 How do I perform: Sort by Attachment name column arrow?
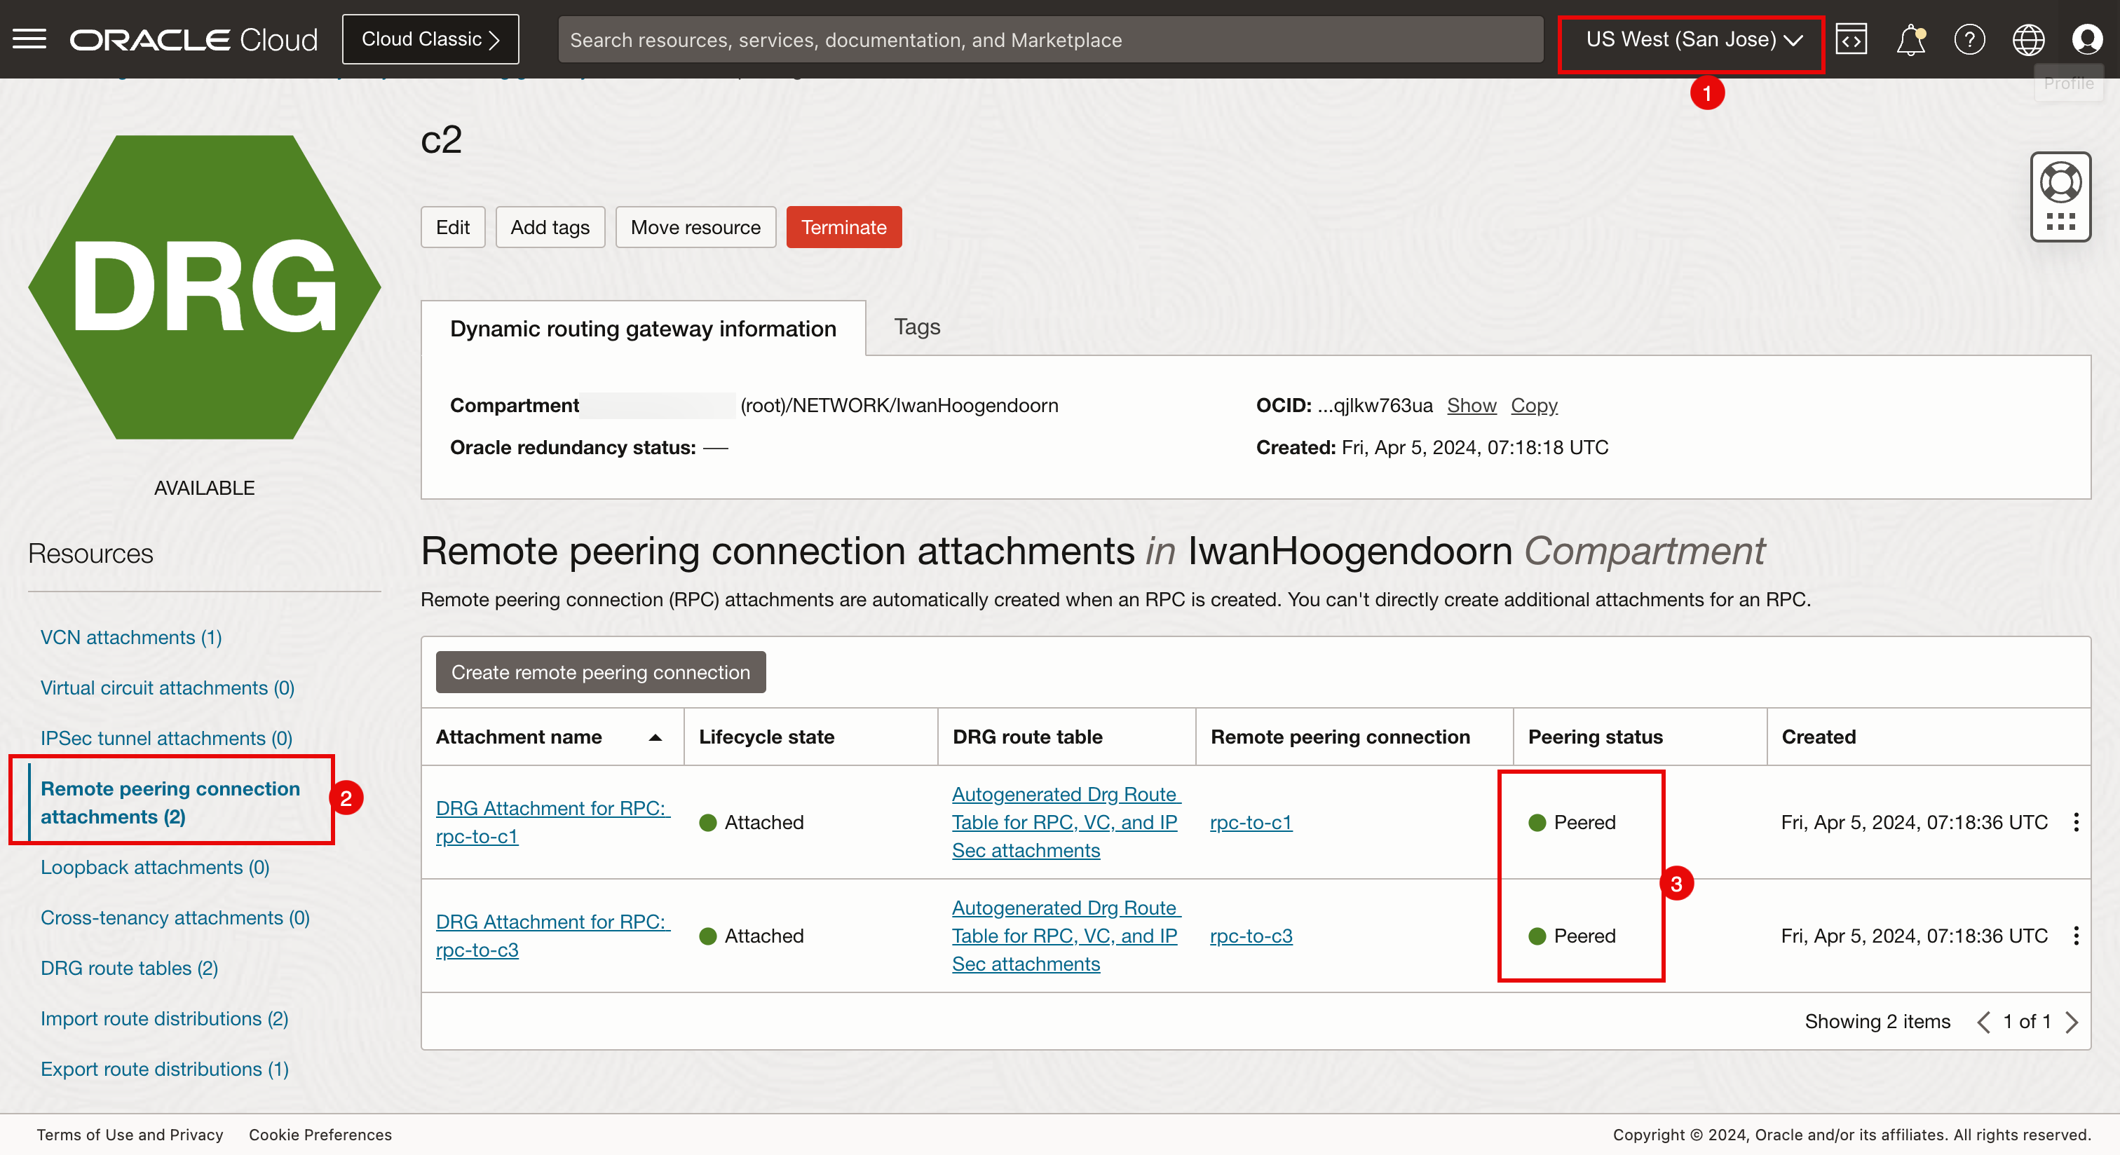click(655, 737)
